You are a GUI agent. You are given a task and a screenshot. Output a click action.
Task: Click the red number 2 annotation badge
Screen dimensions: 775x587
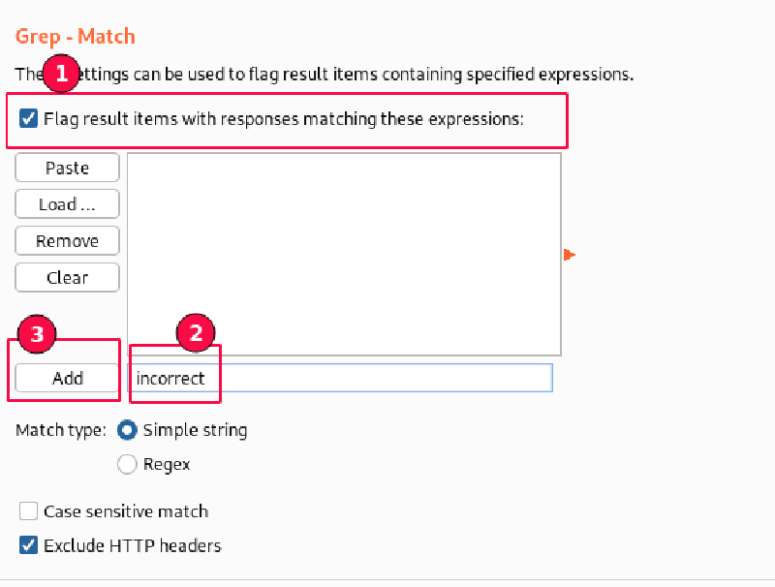point(196,333)
